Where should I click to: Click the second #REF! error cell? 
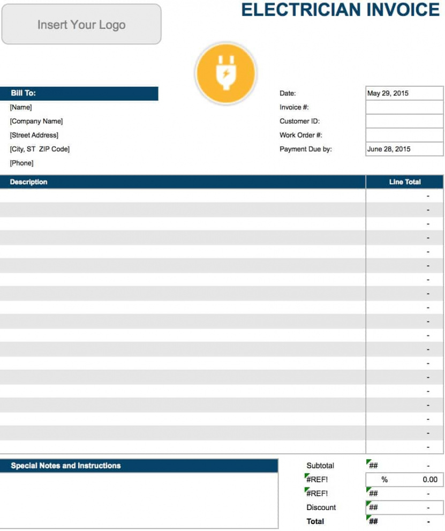point(316,493)
